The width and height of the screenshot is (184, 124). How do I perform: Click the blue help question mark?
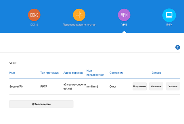coord(177,47)
